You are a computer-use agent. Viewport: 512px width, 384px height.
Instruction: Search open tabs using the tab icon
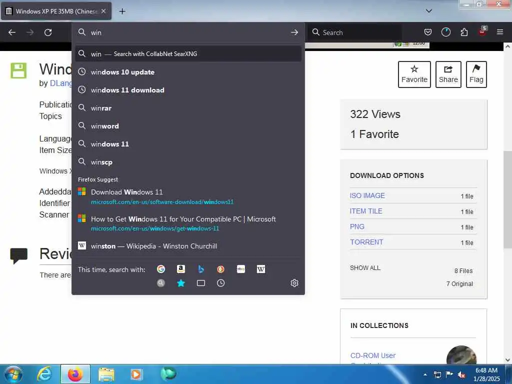(x=201, y=283)
